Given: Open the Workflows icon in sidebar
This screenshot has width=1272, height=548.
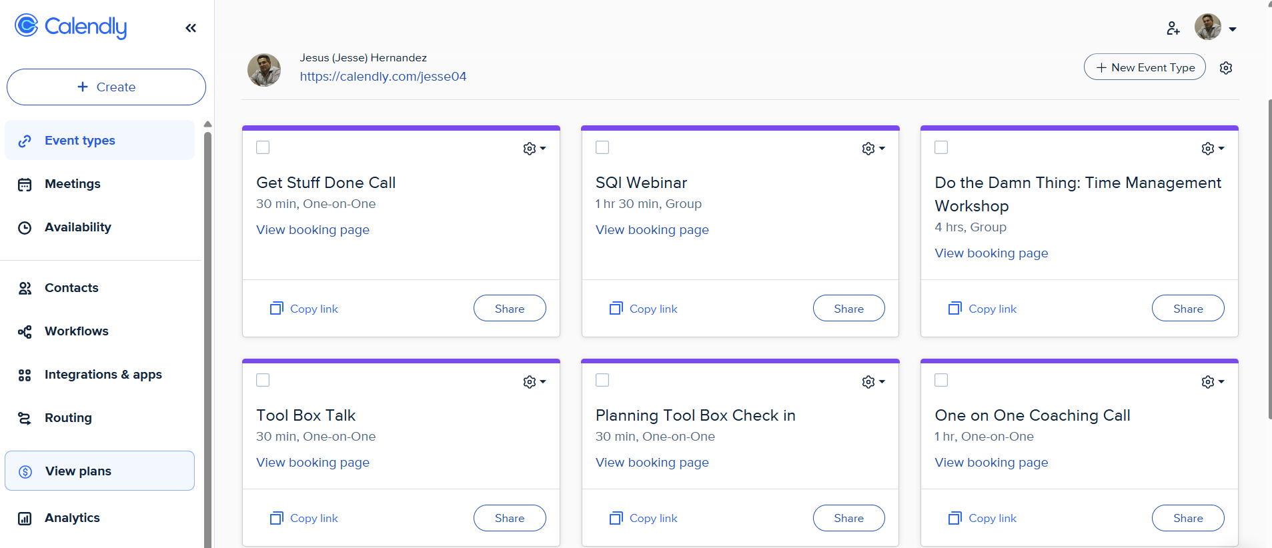Looking at the screenshot, I should click(x=25, y=332).
